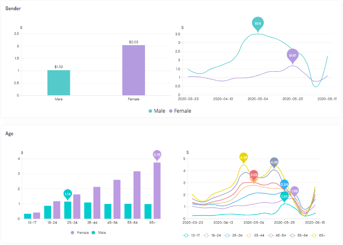This screenshot has width=343, height=245.
Task: Click the $1.02 Male gender bar
Action: 59,83
